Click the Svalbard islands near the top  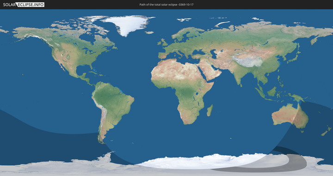(x=184, y=19)
